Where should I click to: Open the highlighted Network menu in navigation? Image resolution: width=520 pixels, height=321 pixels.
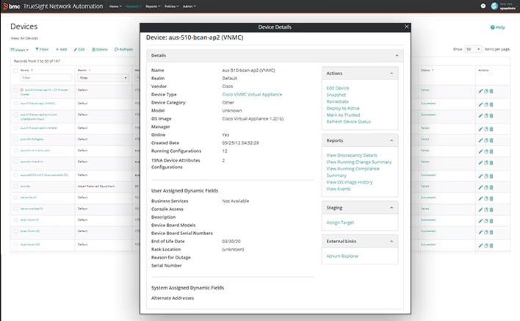pyautogui.click(x=134, y=7)
